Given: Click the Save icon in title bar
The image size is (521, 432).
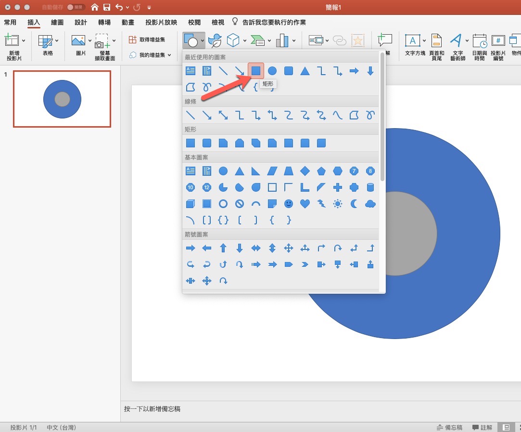Looking at the screenshot, I should (x=107, y=7).
